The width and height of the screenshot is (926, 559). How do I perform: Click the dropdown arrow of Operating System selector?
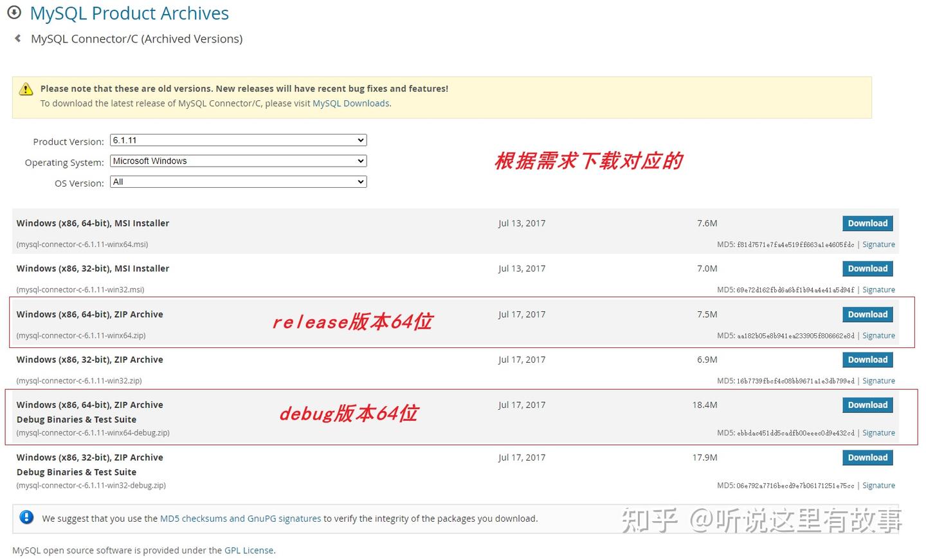pos(360,160)
